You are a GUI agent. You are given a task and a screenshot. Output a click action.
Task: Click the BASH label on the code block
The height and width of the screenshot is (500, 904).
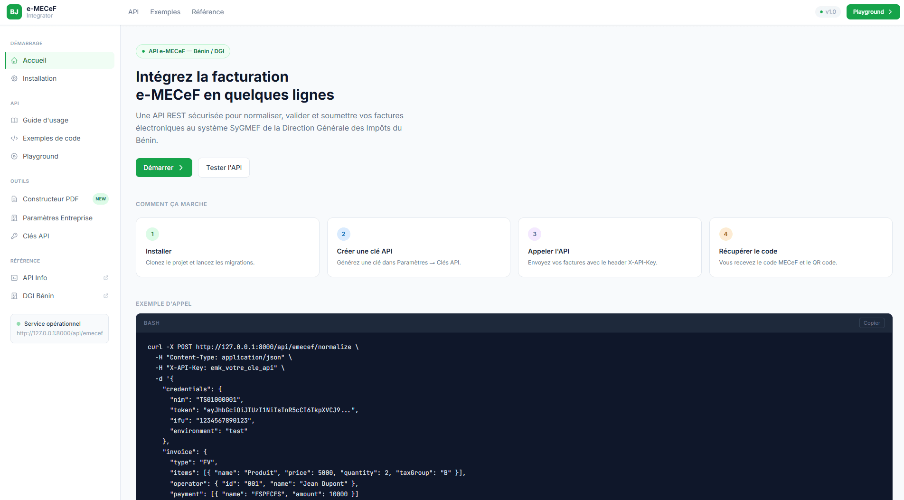[151, 323]
